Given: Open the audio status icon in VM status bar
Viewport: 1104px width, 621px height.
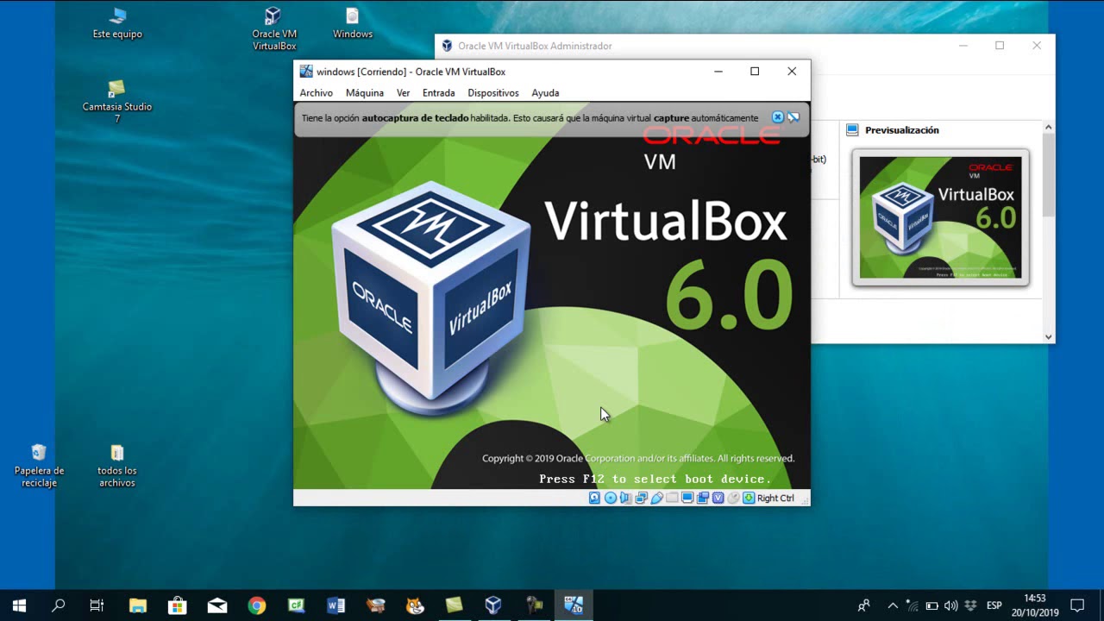Looking at the screenshot, I should coord(625,498).
